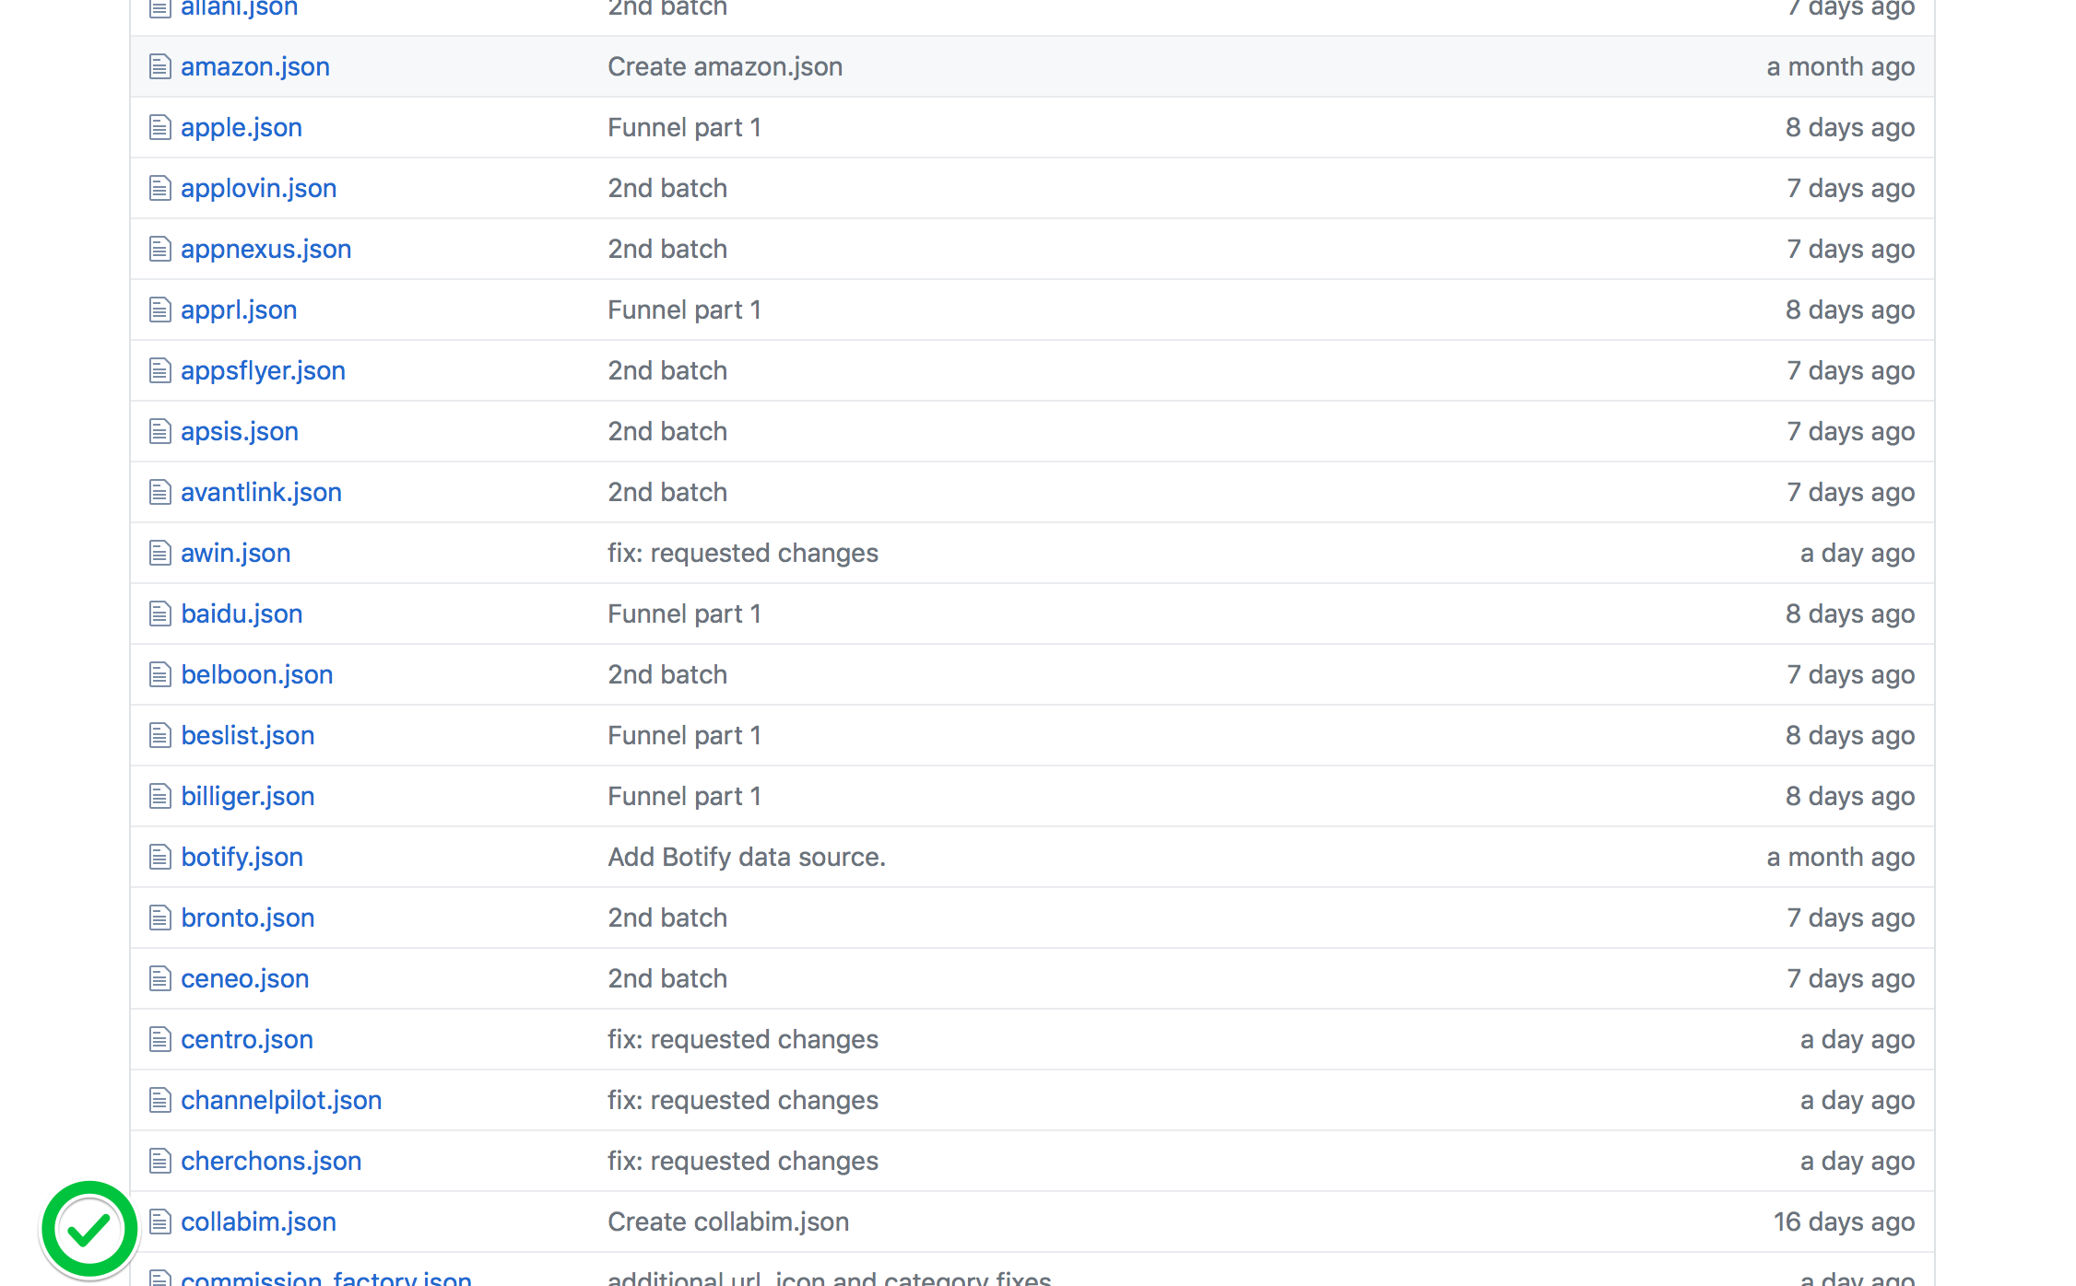The image size is (2076, 1286).
Task: Open the 'Add Botify data source.' commit
Action: click(747, 857)
